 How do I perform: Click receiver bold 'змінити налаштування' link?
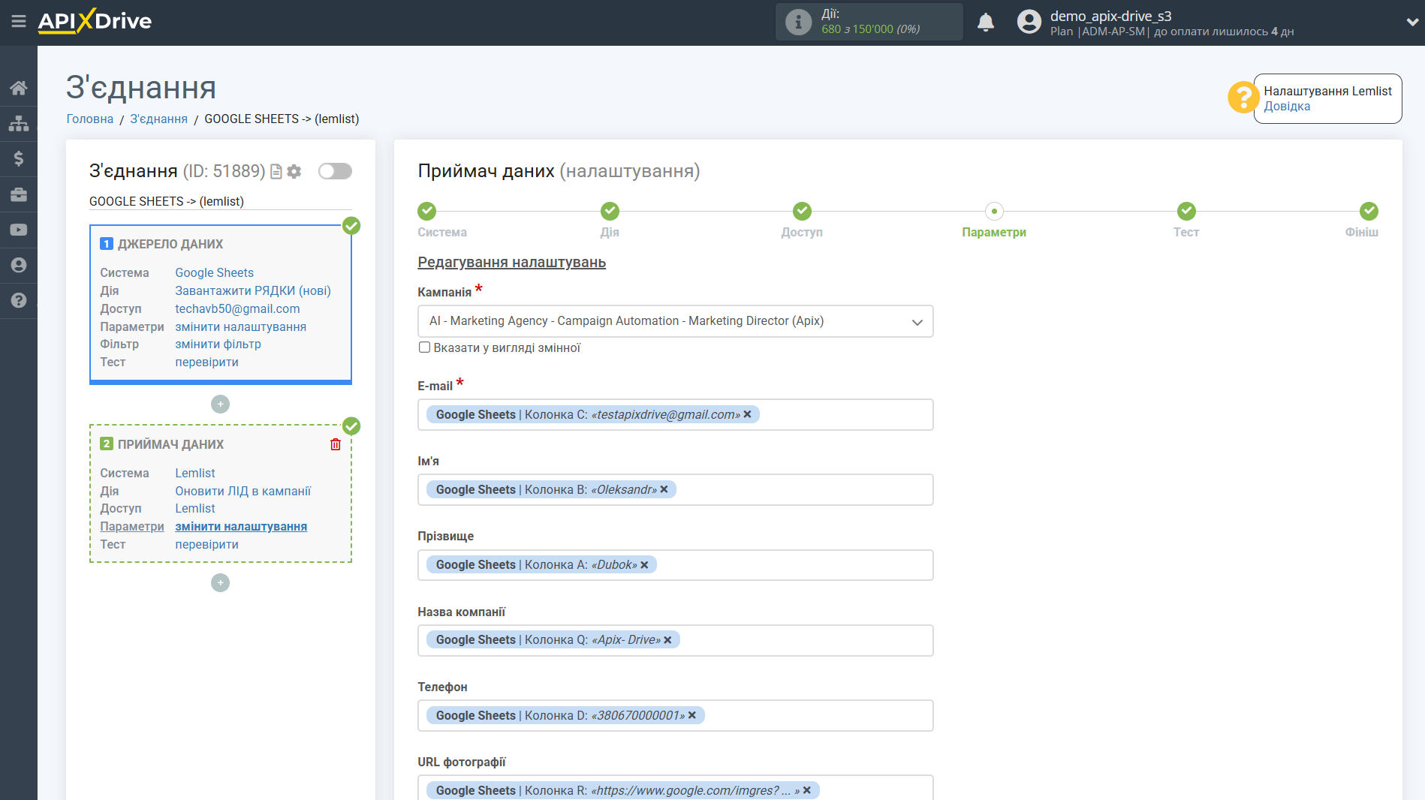[x=241, y=526]
